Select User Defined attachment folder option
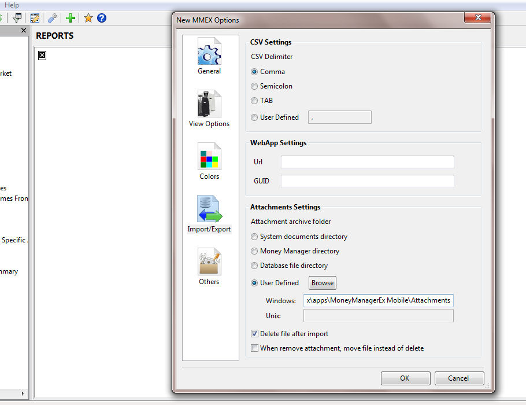526x405 pixels. click(x=275, y=283)
